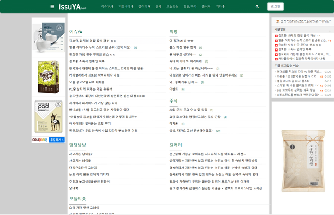334x215 pixels.
Task: Open the hamburger menu icon
Action: coord(52,7)
